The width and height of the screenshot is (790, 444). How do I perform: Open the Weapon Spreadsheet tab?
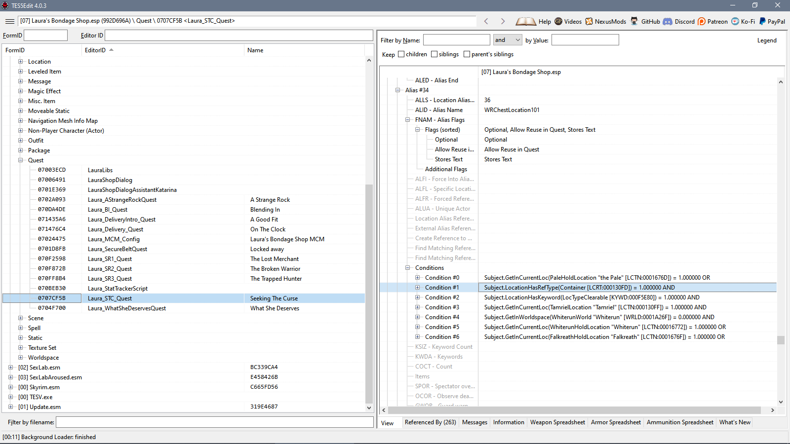pyautogui.click(x=557, y=422)
